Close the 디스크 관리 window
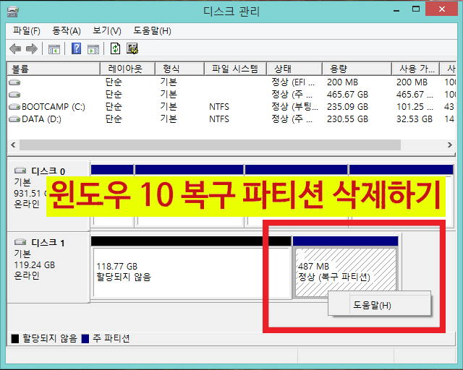The image size is (463, 370). coord(442,9)
